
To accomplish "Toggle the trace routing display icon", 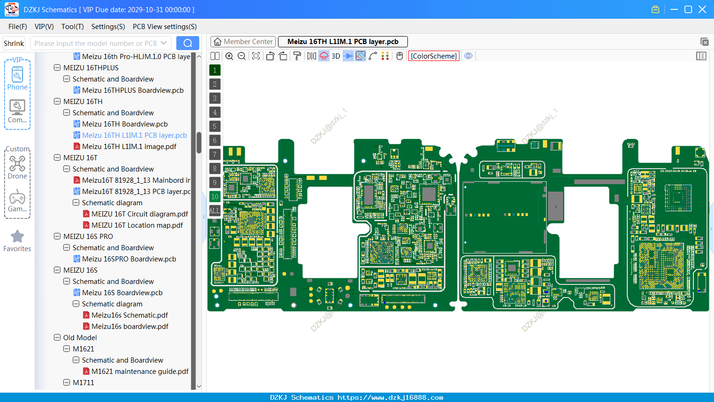I will (x=361, y=56).
